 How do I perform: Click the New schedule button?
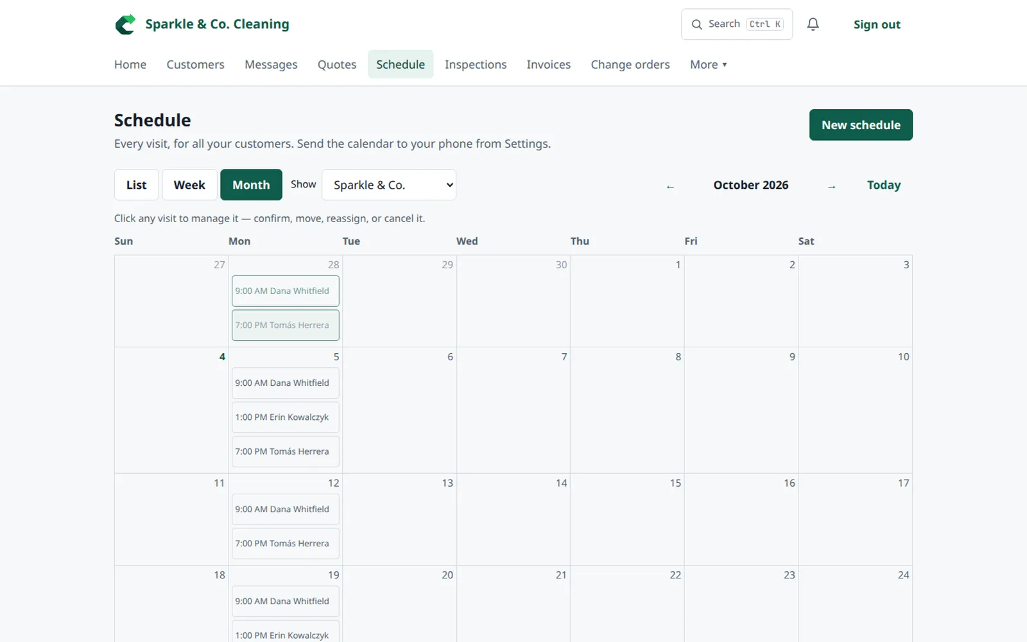[861, 125]
